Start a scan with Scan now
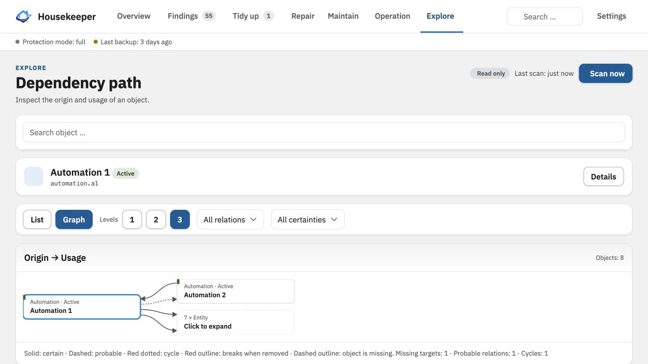 tap(605, 73)
